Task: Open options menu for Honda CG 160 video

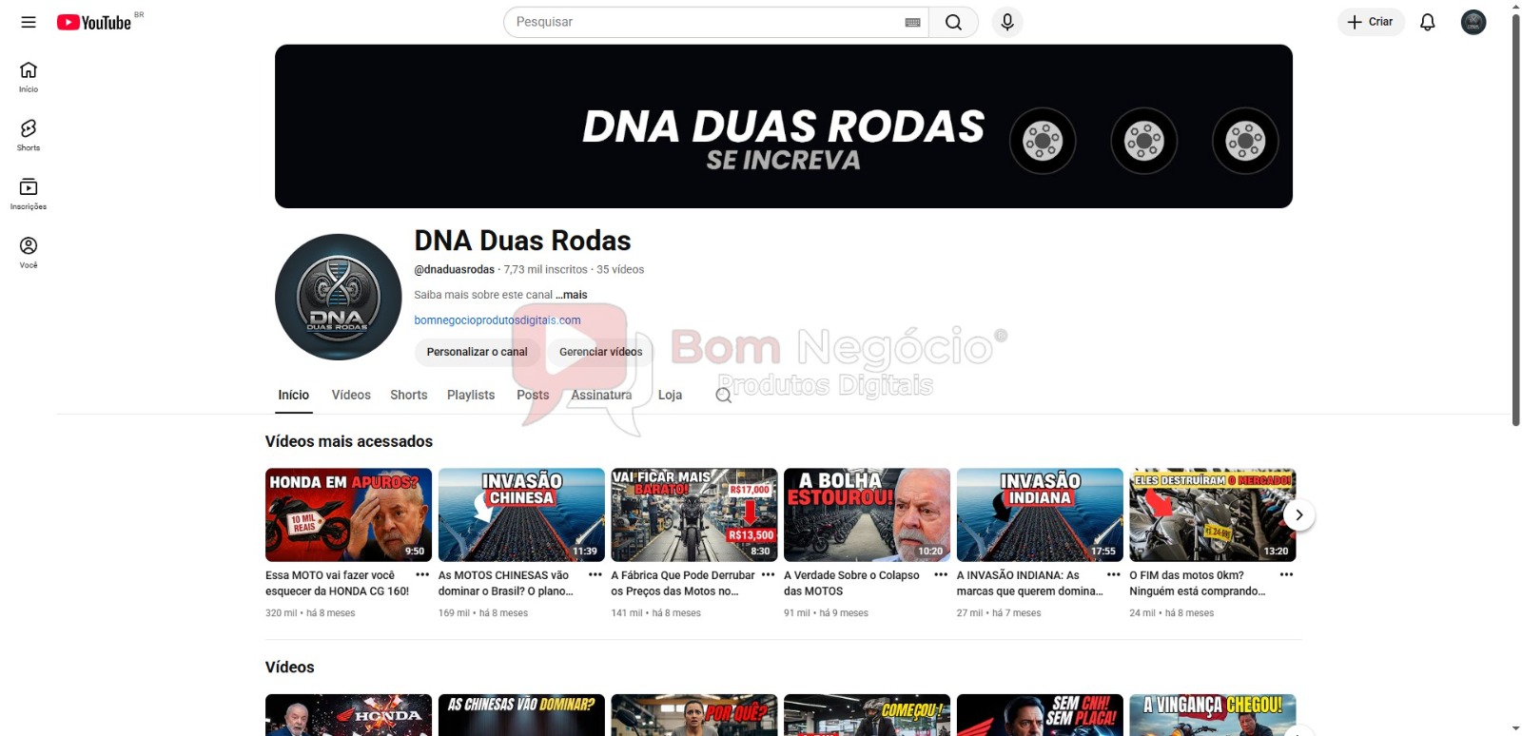Action: (422, 575)
